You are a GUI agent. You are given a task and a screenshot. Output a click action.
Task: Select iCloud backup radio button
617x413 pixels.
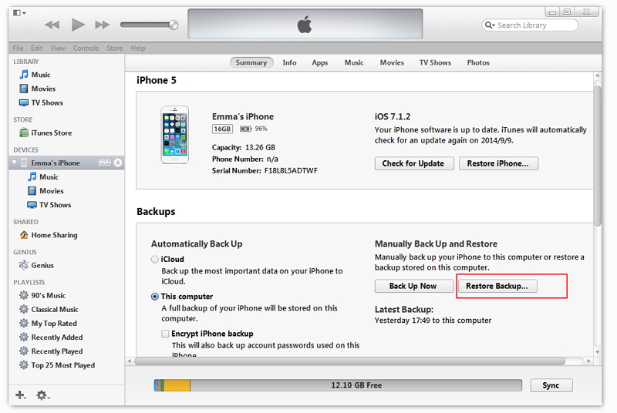point(155,260)
